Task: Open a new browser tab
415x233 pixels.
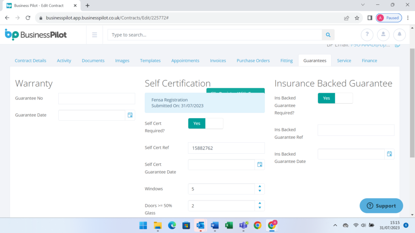Action: point(88,6)
